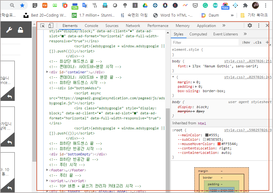Click the zoom magnifier icon in address bar
Screen dimensions: 273x193
tap(12, 5)
